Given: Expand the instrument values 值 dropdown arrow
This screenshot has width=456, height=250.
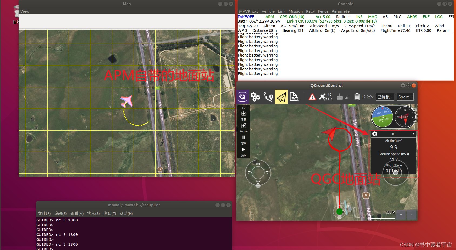Looking at the screenshot, I should coord(413,134).
